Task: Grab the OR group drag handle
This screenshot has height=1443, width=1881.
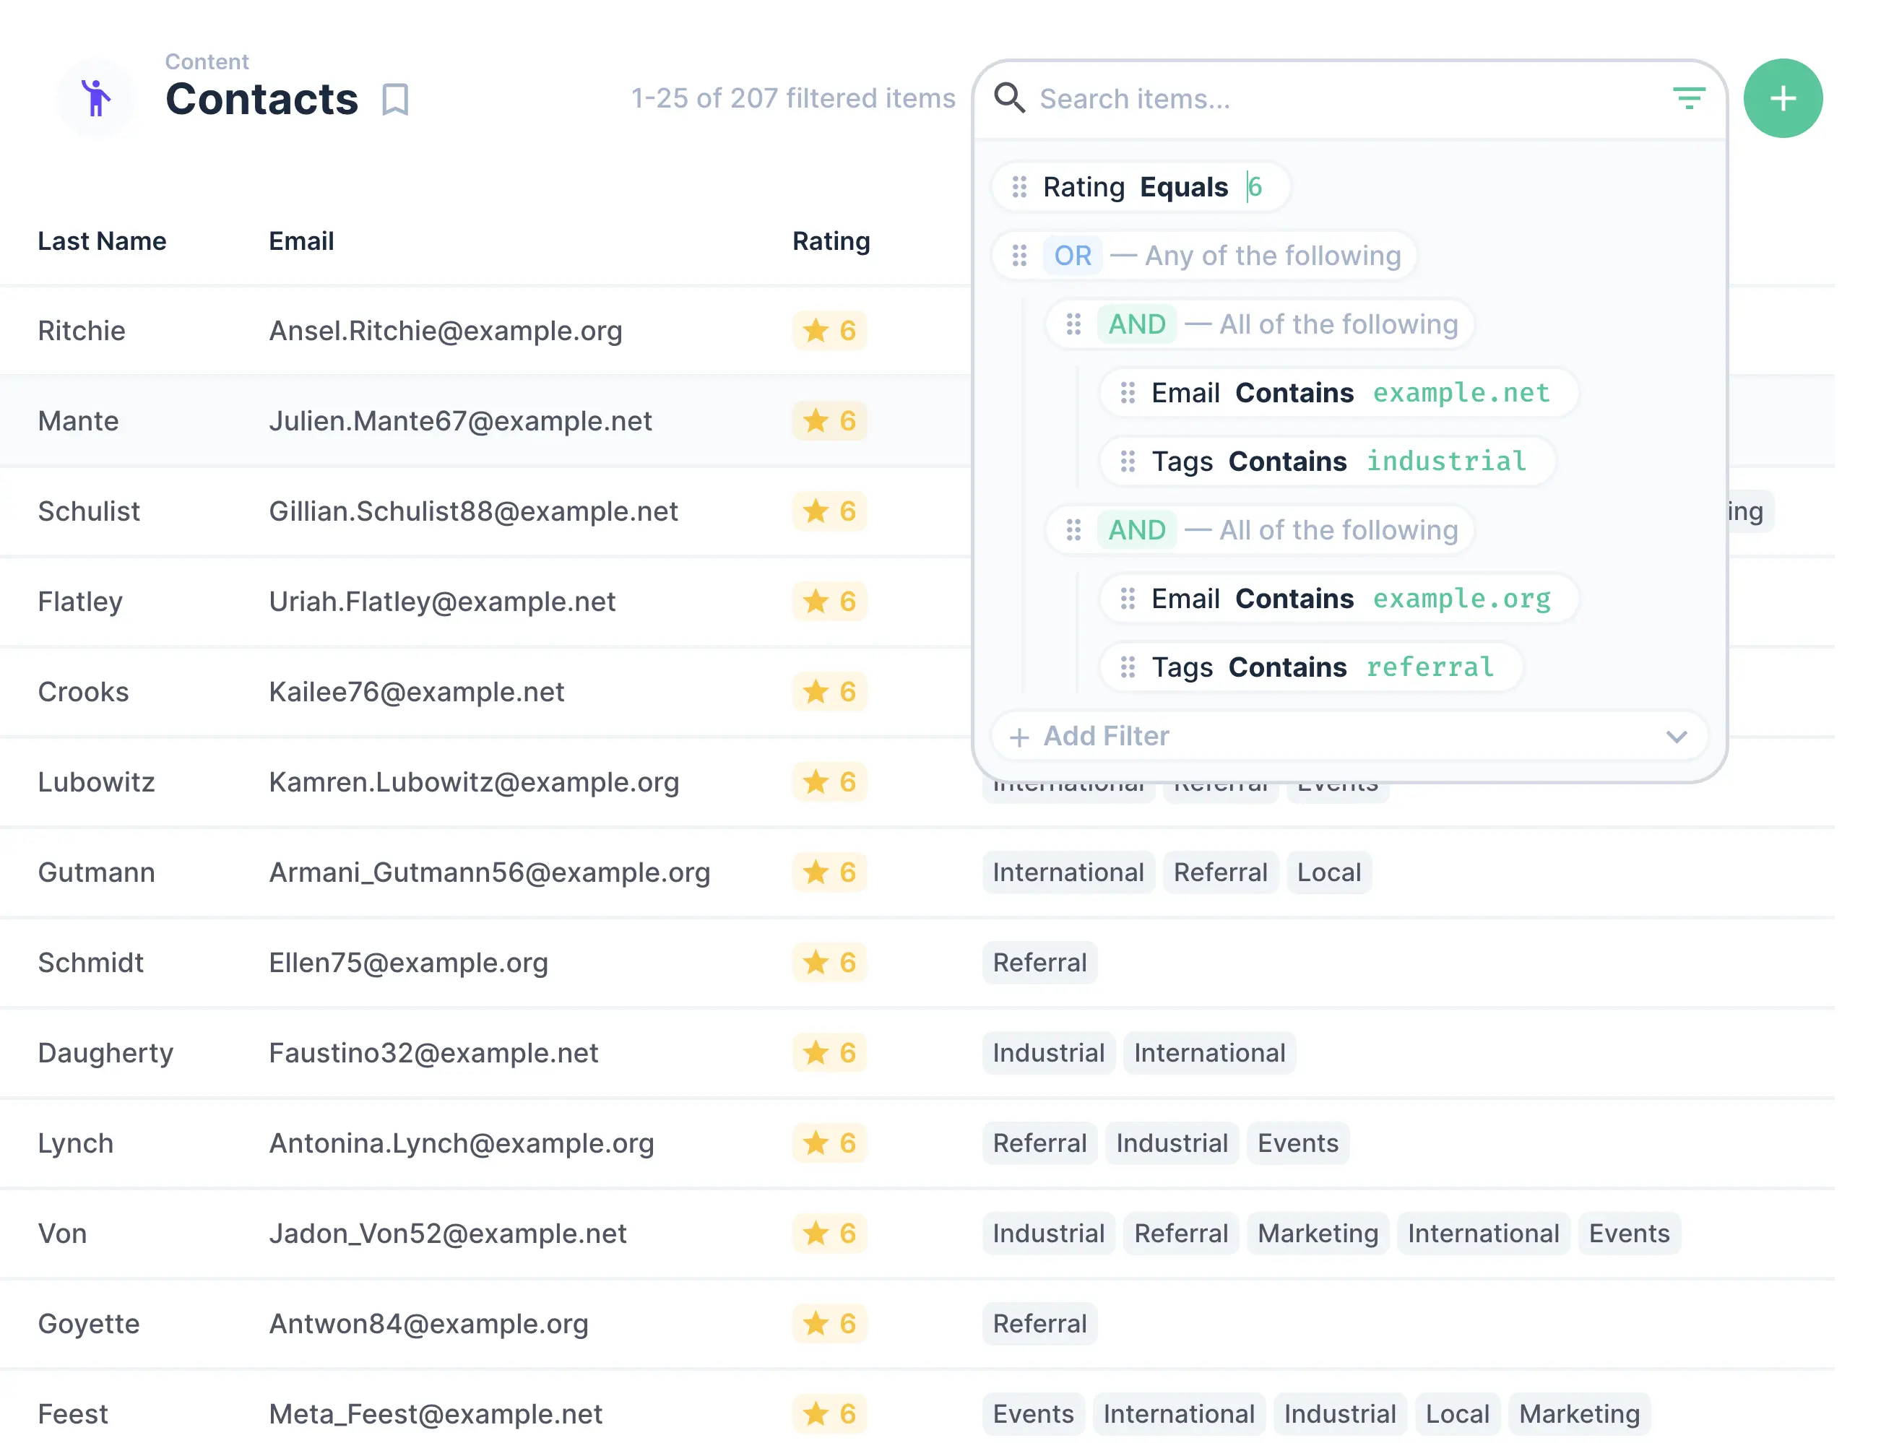Action: coord(1019,256)
